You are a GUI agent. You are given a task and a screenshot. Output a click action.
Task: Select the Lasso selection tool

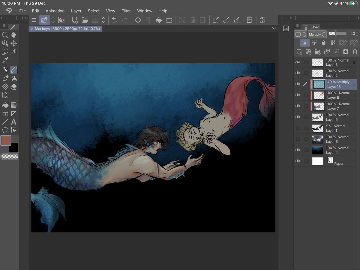point(5,52)
